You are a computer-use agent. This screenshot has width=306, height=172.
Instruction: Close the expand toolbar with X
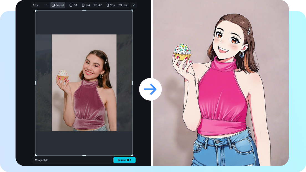[x=134, y=5]
